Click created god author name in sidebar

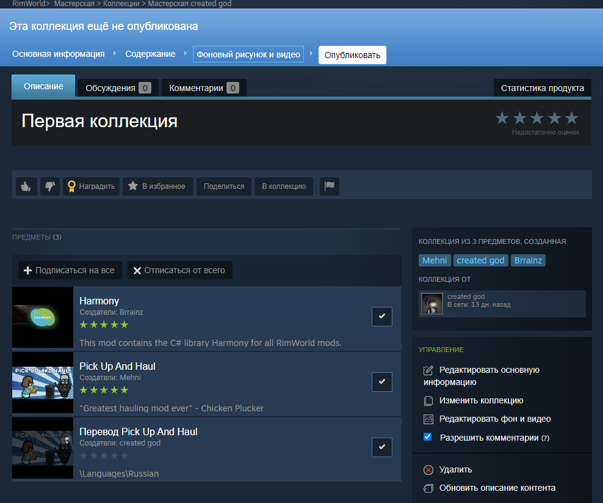tap(466, 296)
